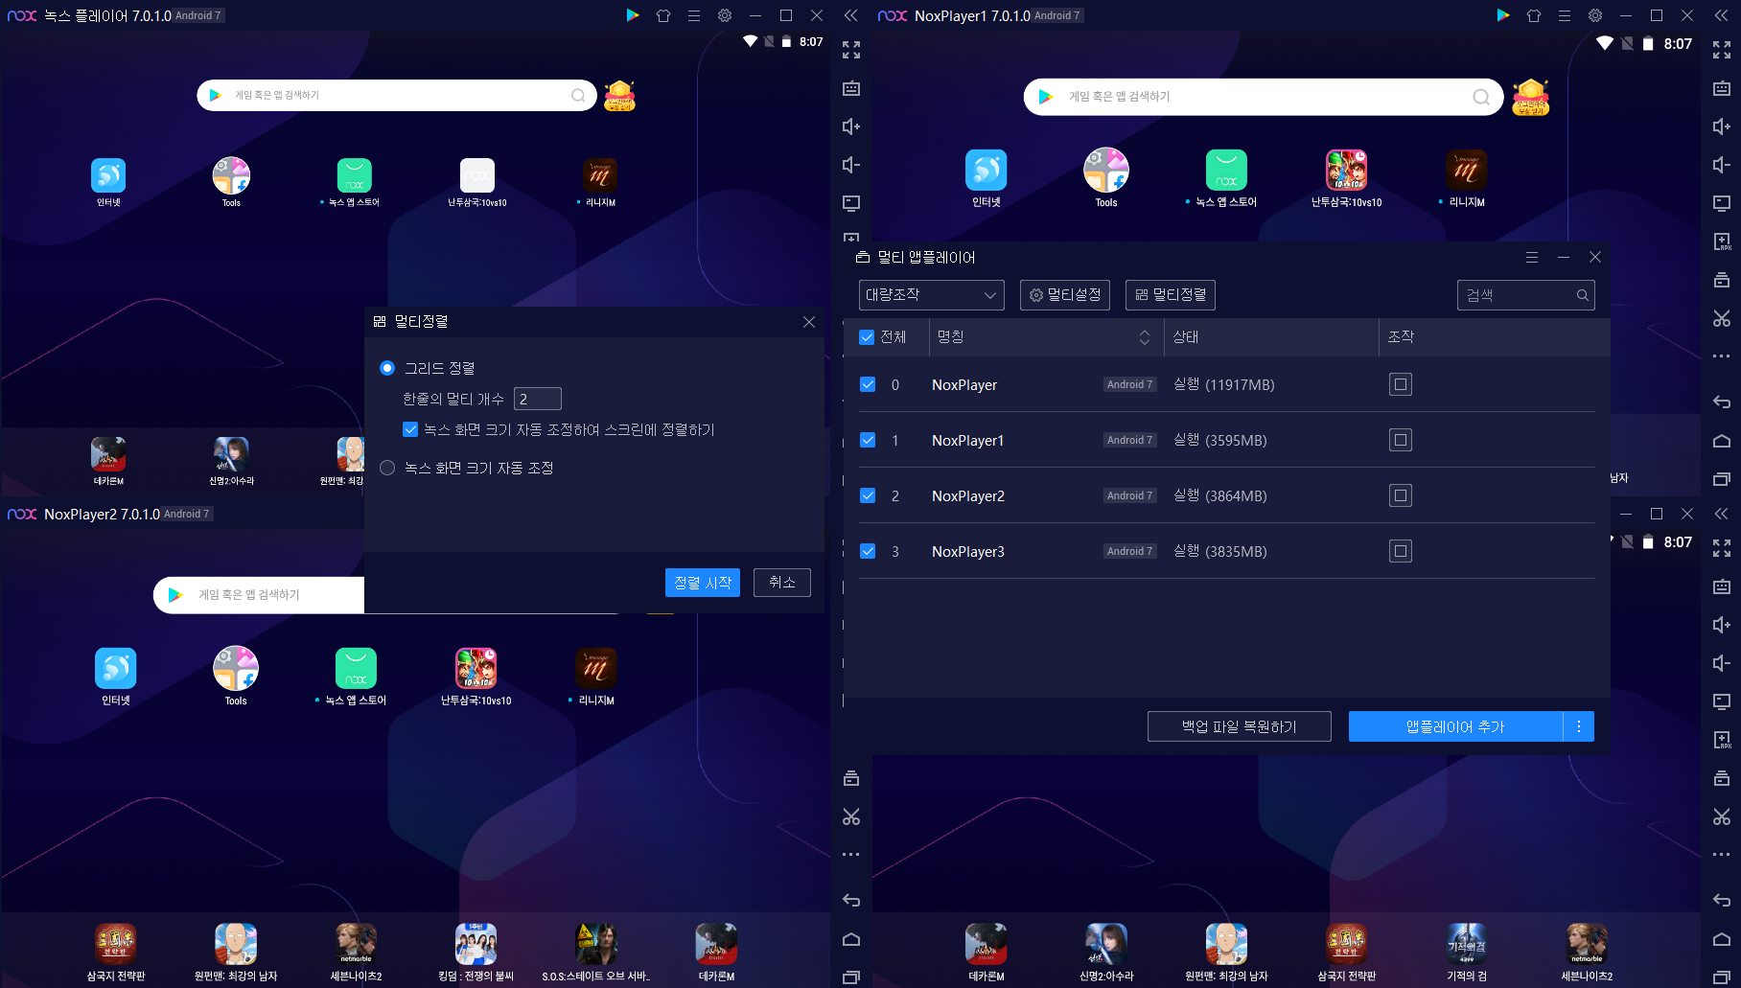Image resolution: width=1741 pixels, height=988 pixels.
Task: Edit multi count per row field
Action: [538, 399]
